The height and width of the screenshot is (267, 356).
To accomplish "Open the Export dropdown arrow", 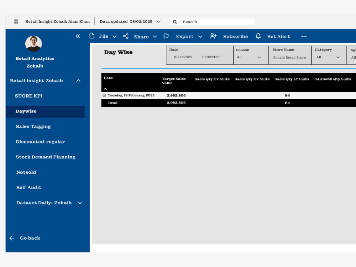I will click(200, 37).
